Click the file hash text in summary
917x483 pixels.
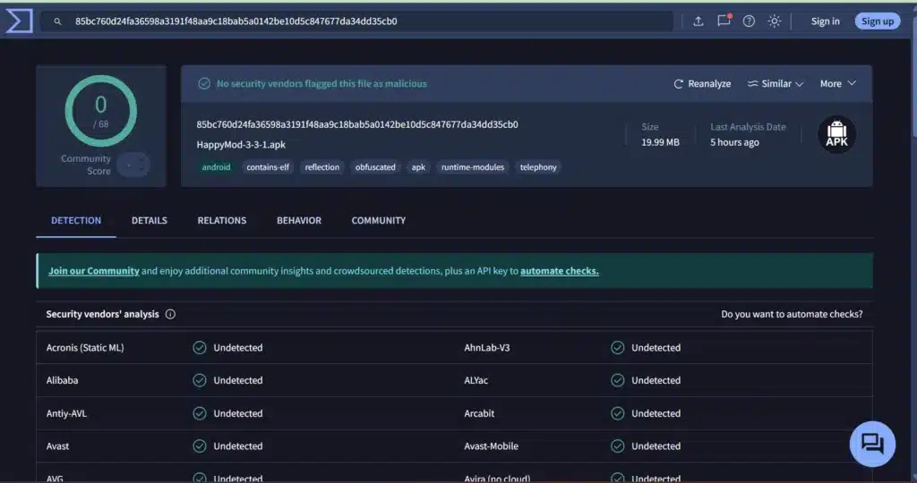pyautogui.click(x=357, y=124)
